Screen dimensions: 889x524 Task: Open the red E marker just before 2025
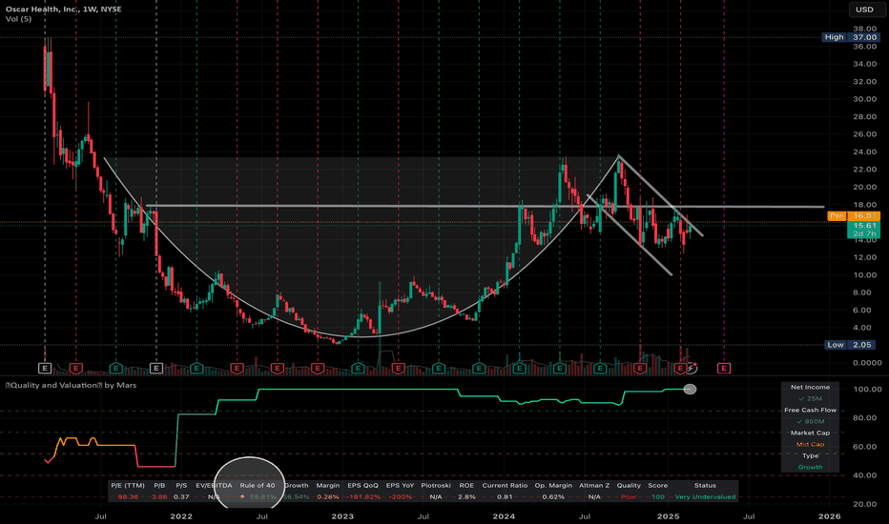(639, 368)
